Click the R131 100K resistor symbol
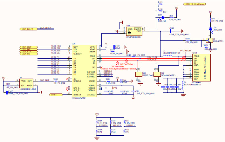The height and width of the screenshot is (142, 225). coord(206,47)
